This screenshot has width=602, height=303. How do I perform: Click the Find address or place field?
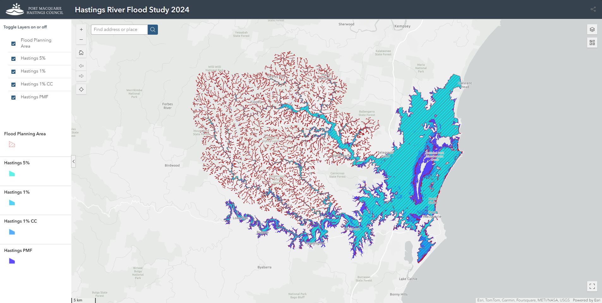pos(119,30)
